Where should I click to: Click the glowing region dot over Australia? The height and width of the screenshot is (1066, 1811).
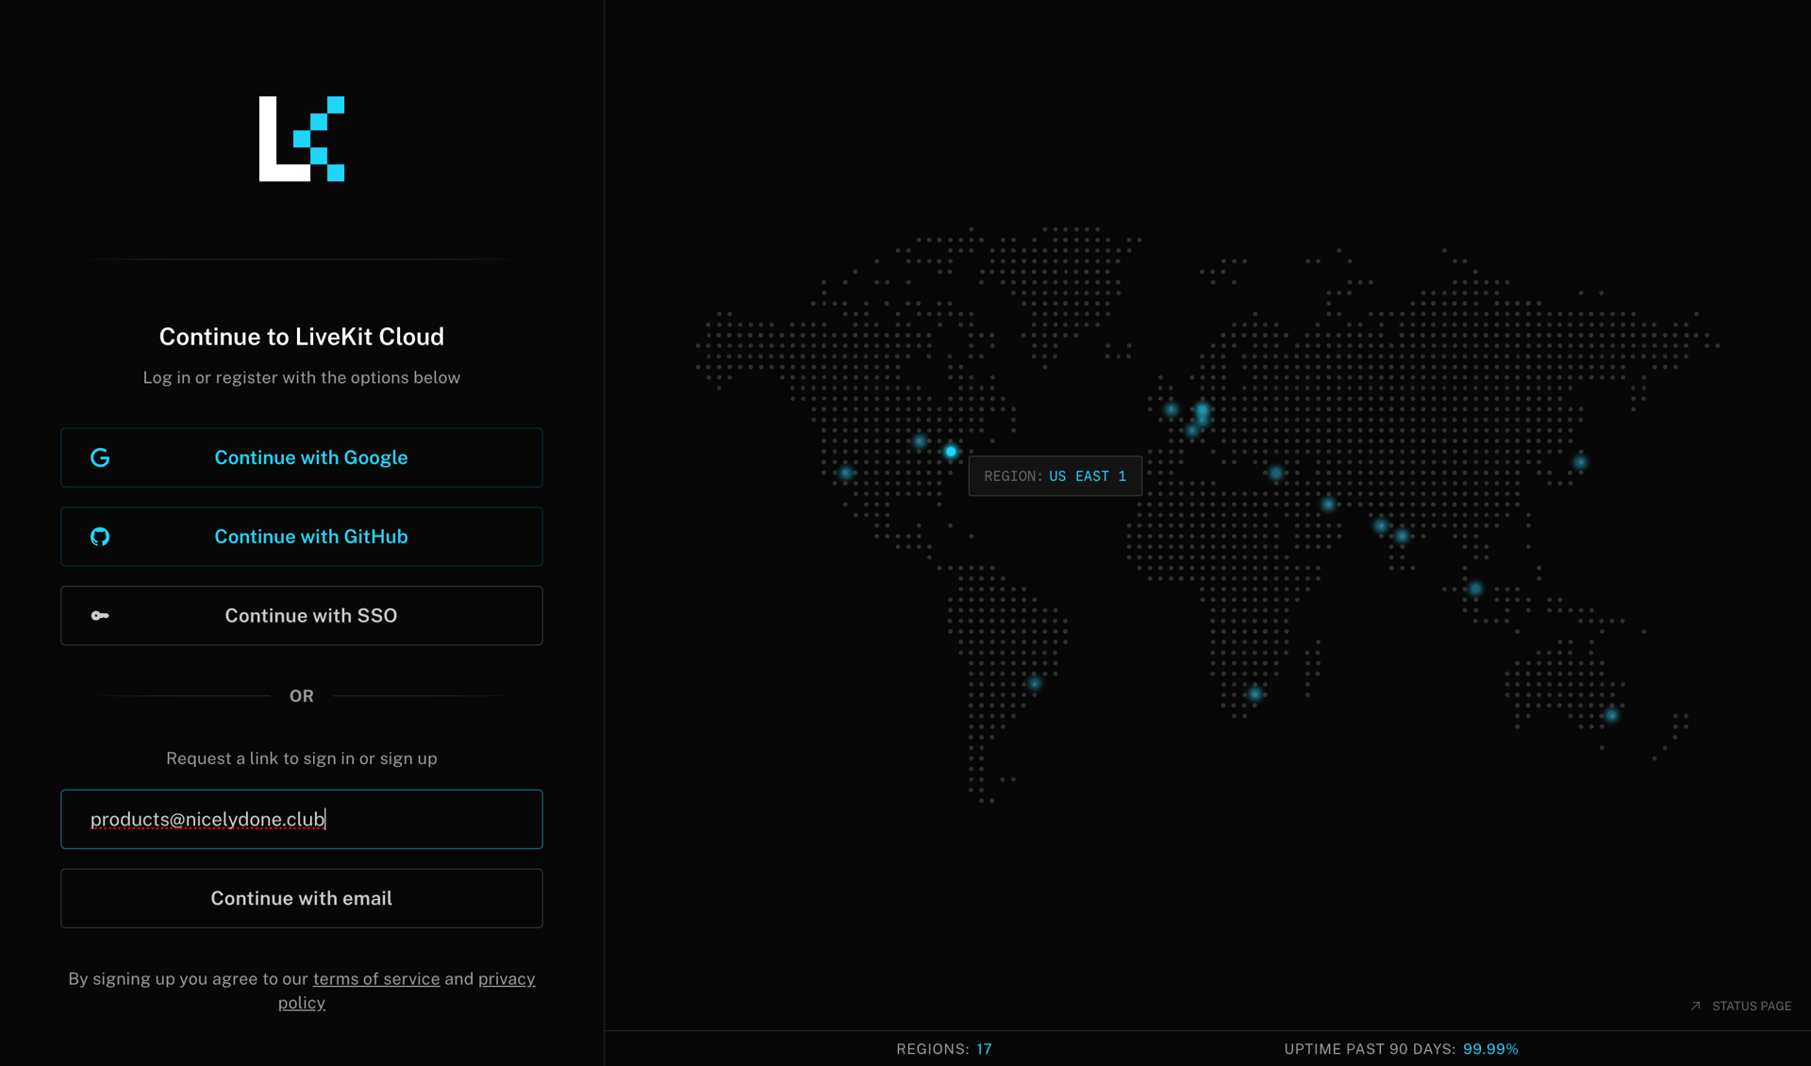[1612, 715]
